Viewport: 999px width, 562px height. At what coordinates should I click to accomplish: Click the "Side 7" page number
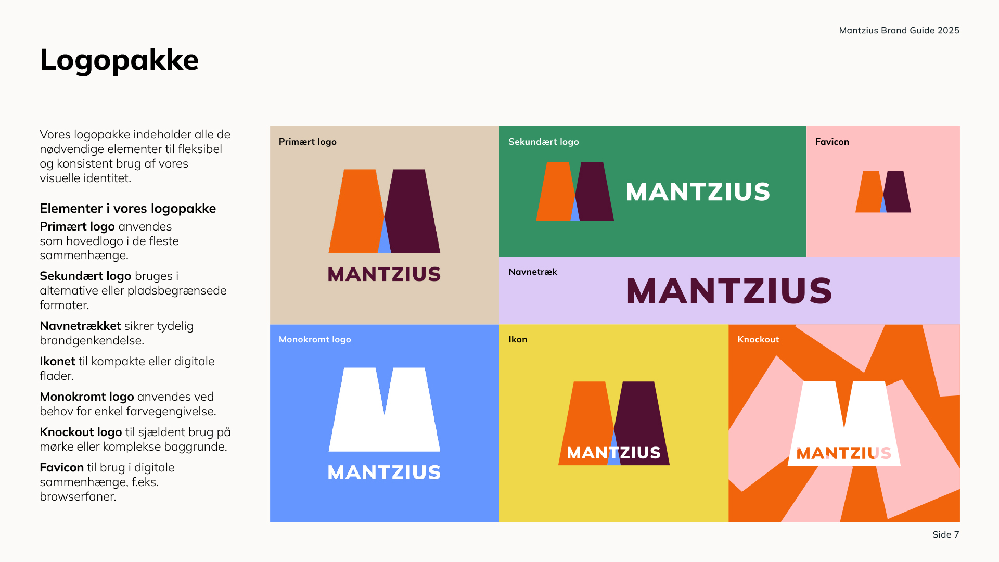click(945, 534)
